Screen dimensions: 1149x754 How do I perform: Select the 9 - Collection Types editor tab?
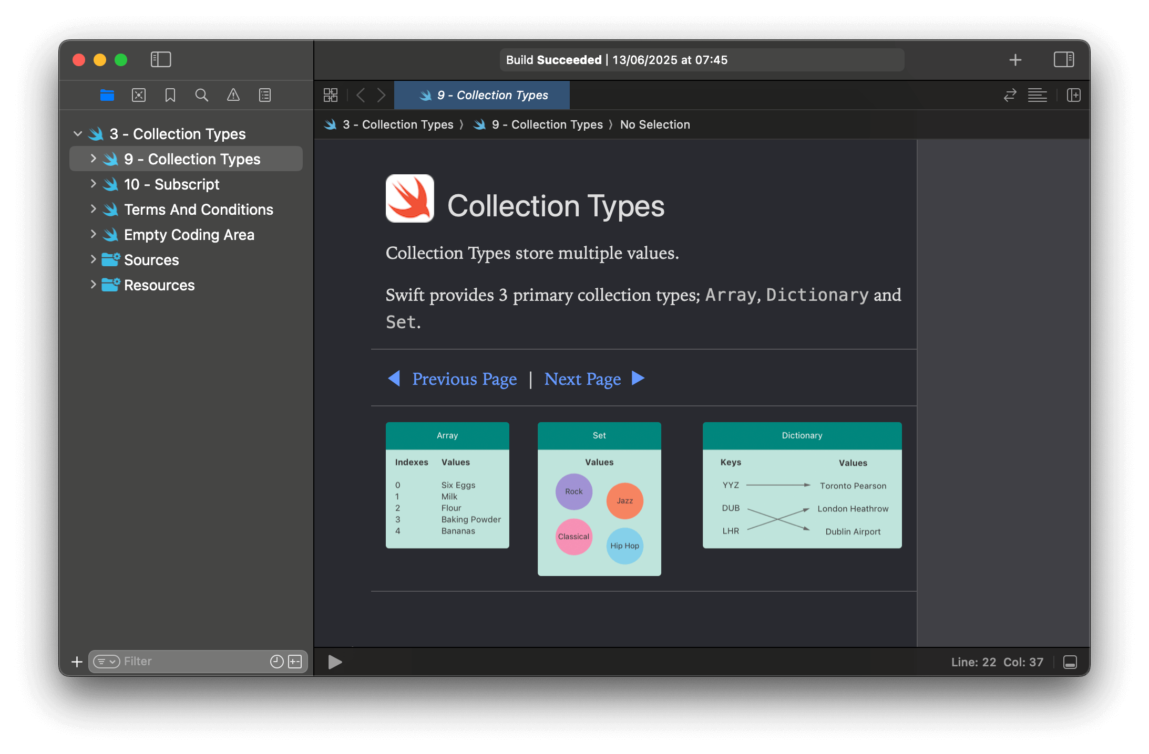point(481,95)
